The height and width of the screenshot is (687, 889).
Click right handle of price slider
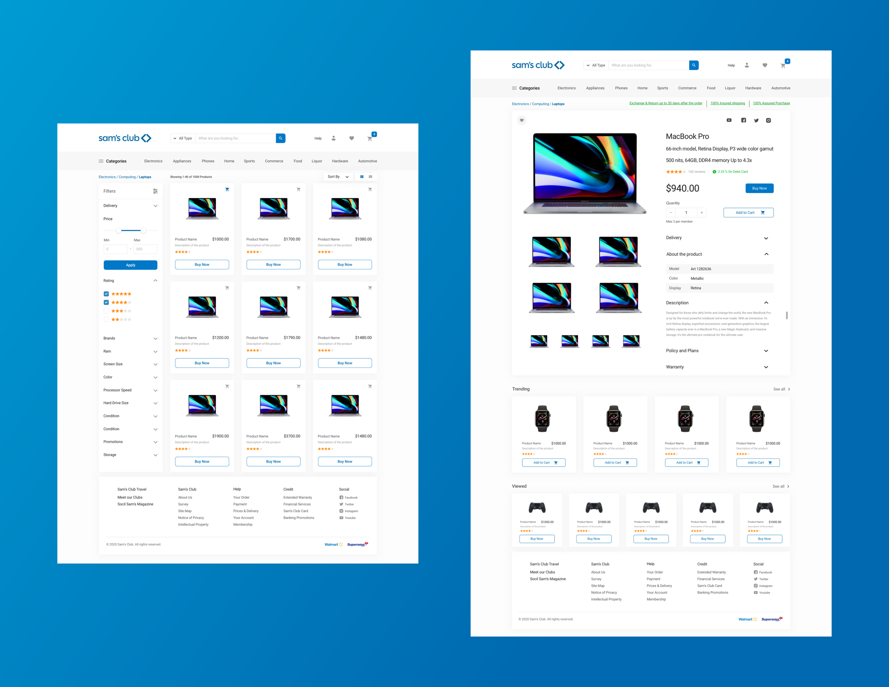tap(143, 231)
